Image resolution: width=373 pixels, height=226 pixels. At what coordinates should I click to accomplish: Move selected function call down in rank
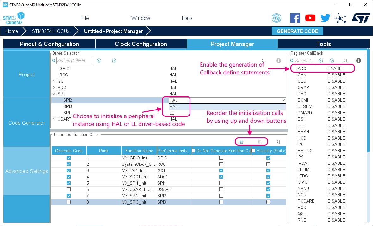260,142
